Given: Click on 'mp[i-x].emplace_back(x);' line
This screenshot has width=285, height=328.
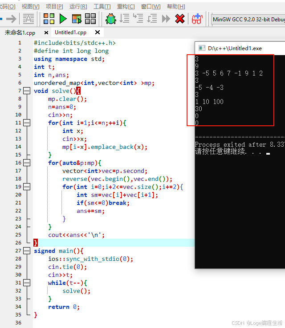Looking at the screenshot, I should (105, 147).
